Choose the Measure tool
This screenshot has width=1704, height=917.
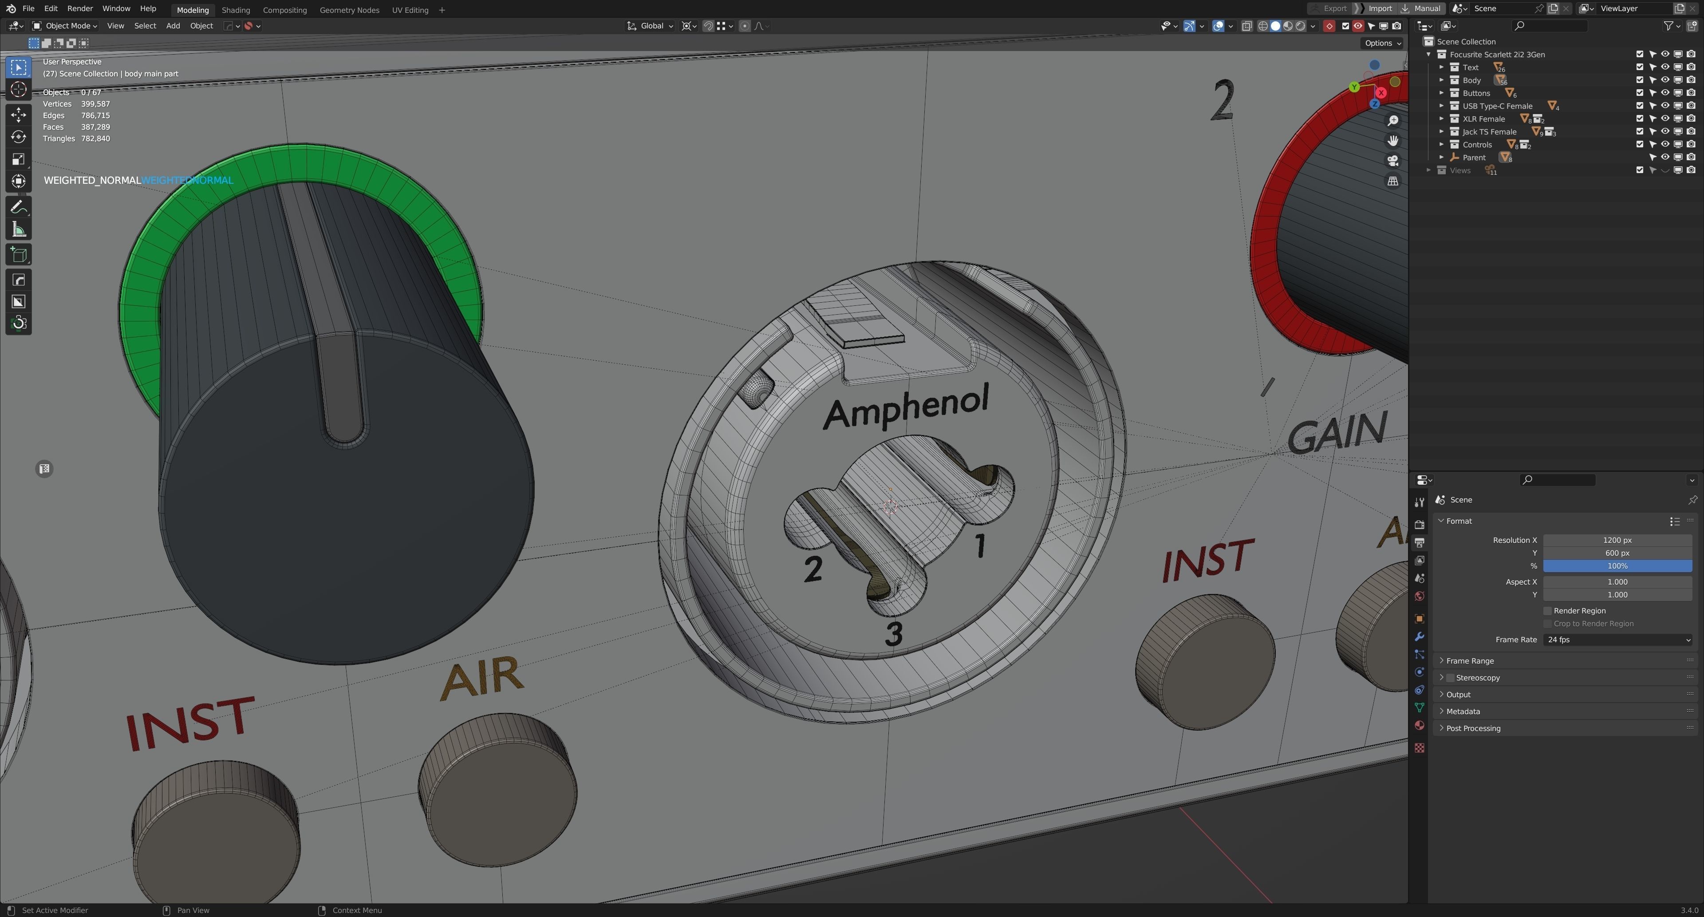tap(19, 229)
